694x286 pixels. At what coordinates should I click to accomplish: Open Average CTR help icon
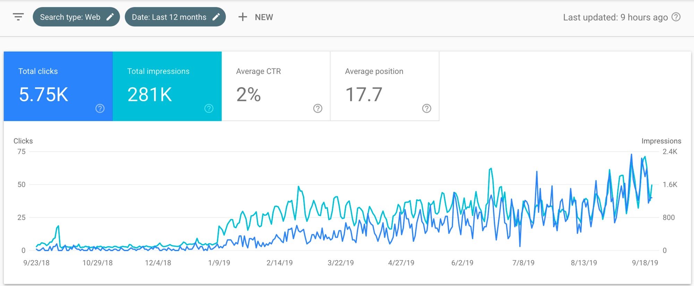[x=318, y=109]
